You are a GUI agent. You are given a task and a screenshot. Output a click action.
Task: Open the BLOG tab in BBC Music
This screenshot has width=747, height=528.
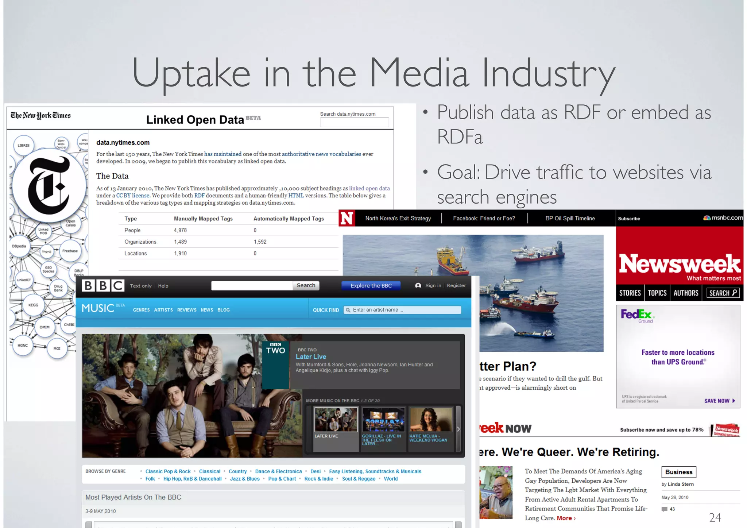(x=224, y=310)
